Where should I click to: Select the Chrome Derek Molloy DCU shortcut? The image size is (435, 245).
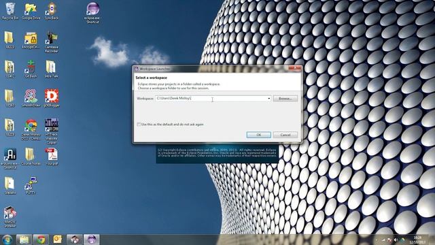(31, 129)
